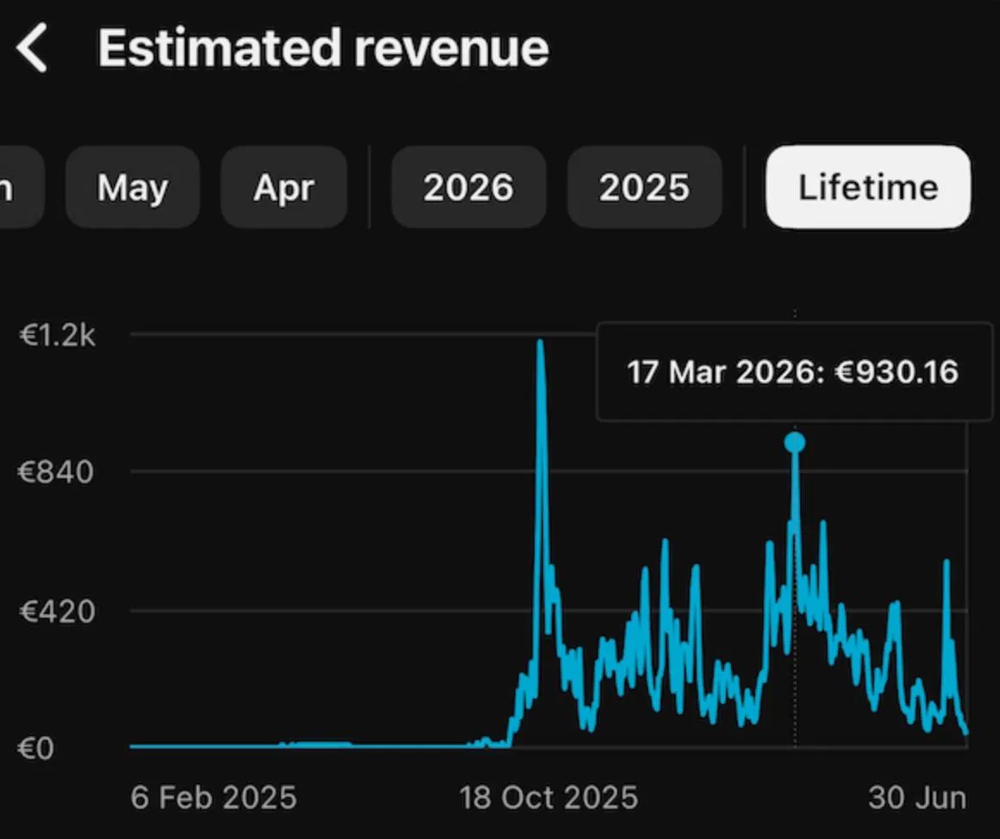Click the €0 axis label
Image resolution: width=1000 pixels, height=839 pixels.
click(x=35, y=749)
